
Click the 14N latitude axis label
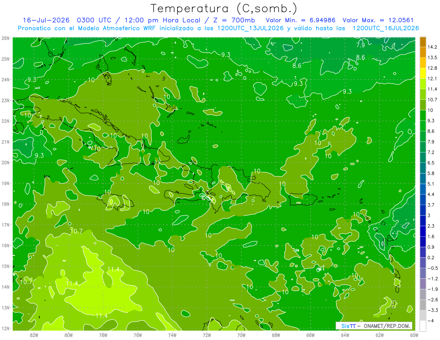coord(5,287)
